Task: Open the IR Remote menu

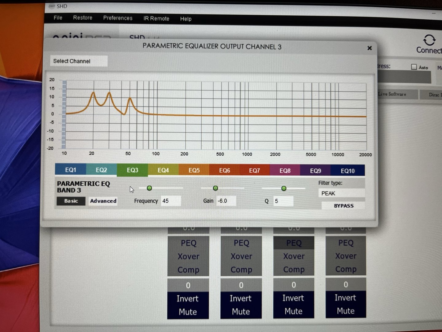Action: pyautogui.click(x=156, y=18)
